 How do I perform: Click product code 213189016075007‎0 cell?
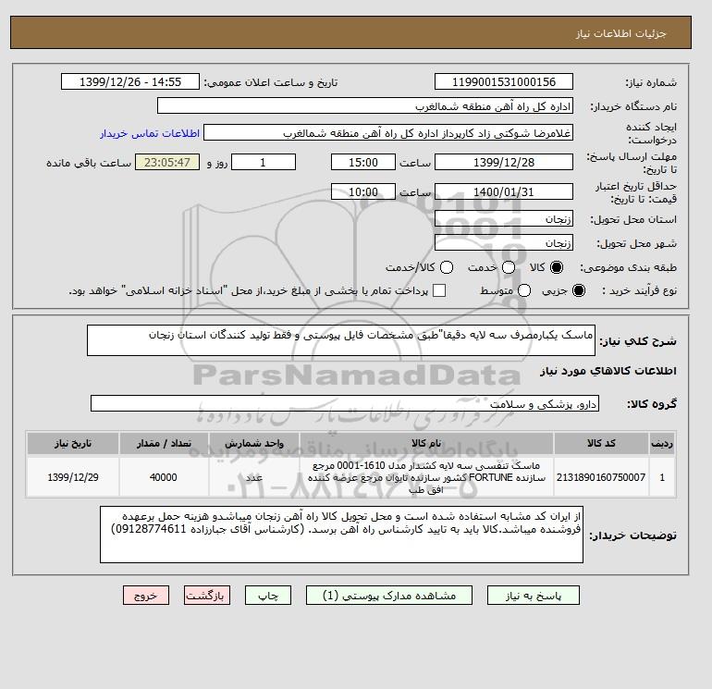601,477
